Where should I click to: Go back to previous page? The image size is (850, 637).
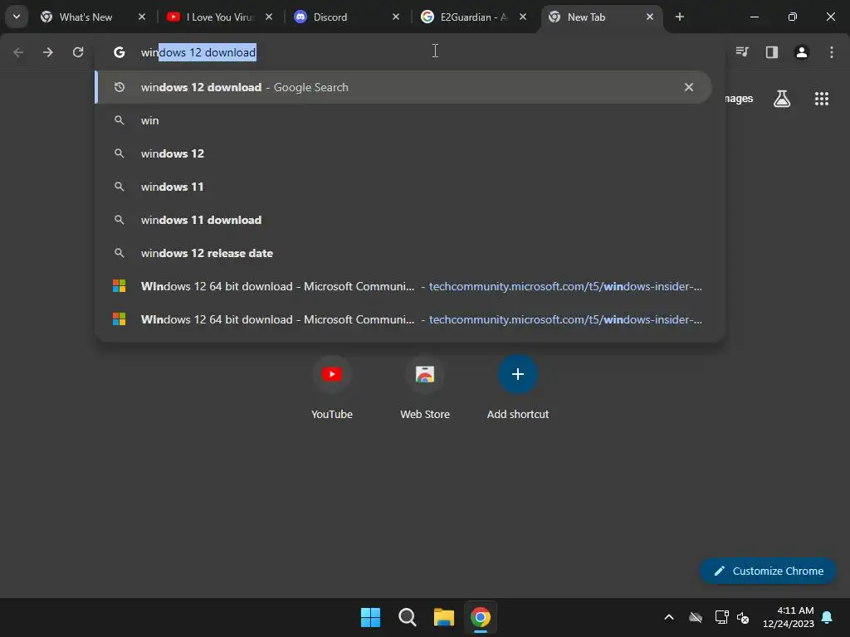pyautogui.click(x=18, y=52)
